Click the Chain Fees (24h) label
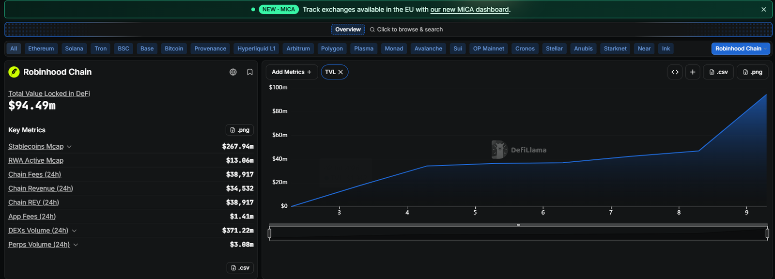Screen dimensions: 775x279 [x=34, y=174]
